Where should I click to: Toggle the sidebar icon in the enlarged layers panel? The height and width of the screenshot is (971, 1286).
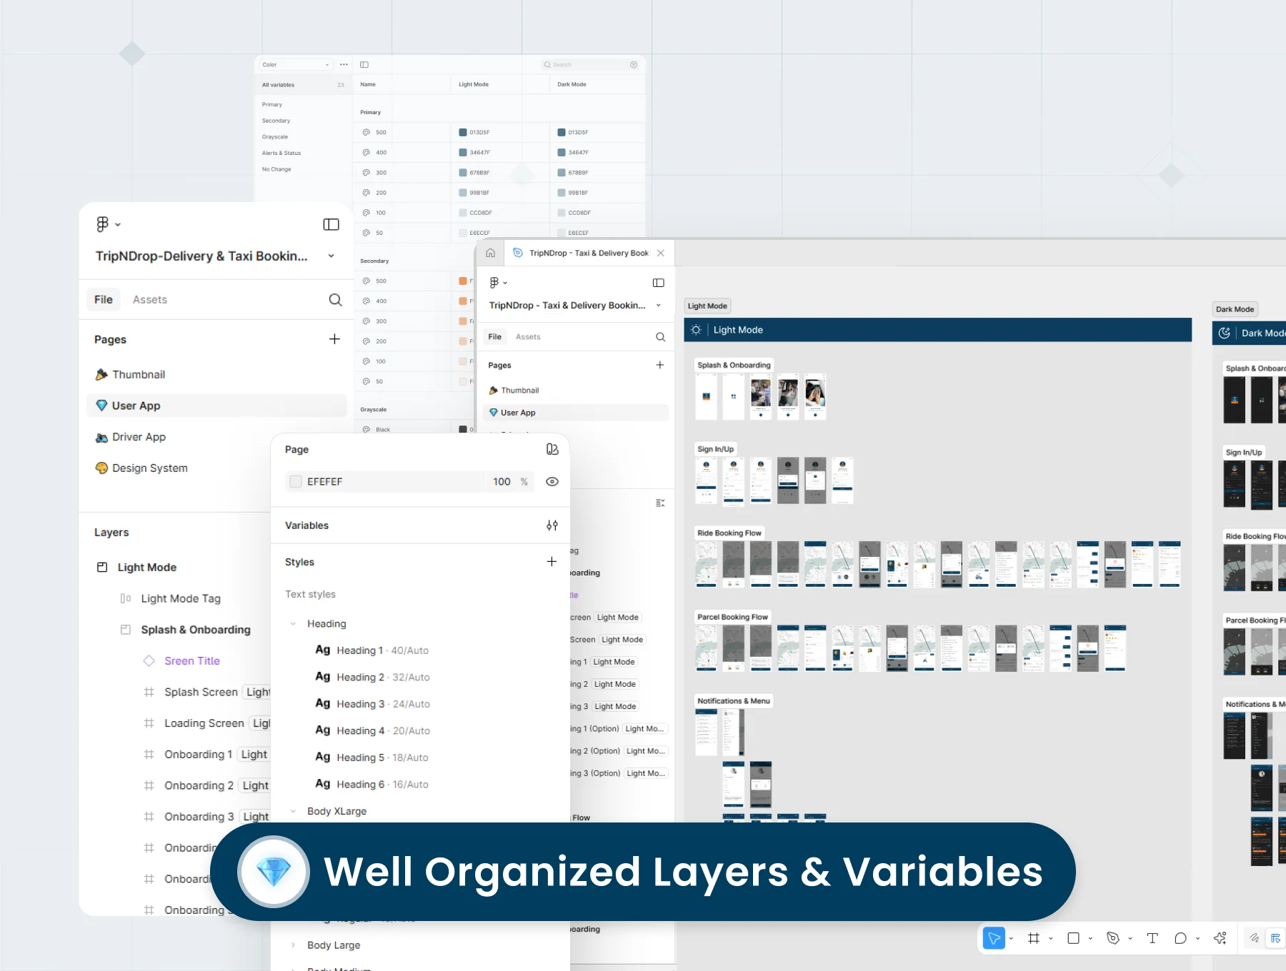pyautogui.click(x=331, y=225)
